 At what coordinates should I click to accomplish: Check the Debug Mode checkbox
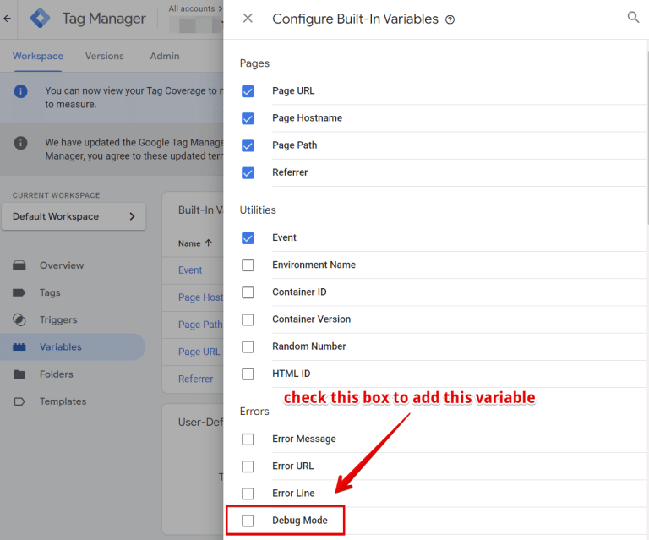coord(248,521)
